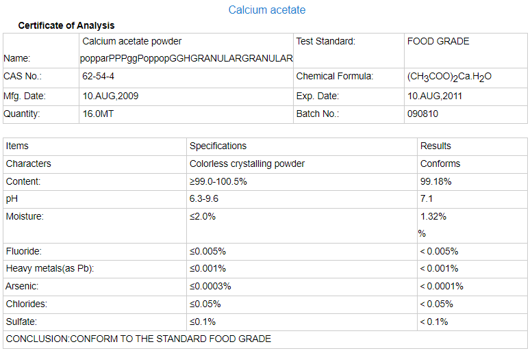Select the Moisture result 1.32%
The width and height of the screenshot is (532, 353).
pos(433,217)
